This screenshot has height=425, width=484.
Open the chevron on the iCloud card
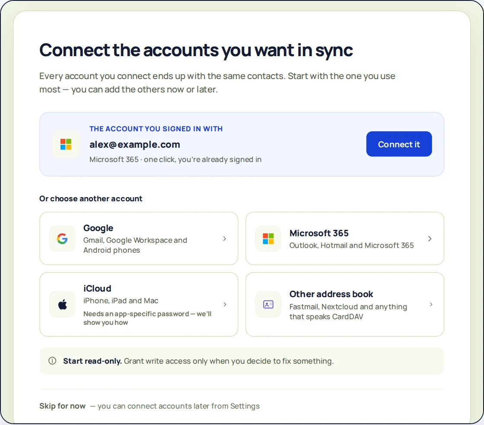[x=225, y=304]
